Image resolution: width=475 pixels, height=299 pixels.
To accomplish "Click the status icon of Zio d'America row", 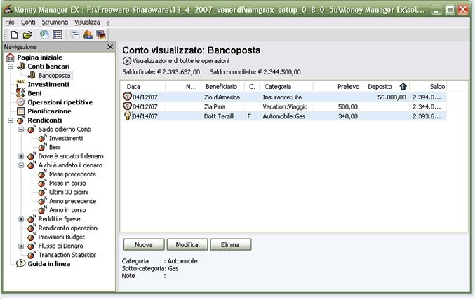I will [127, 97].
